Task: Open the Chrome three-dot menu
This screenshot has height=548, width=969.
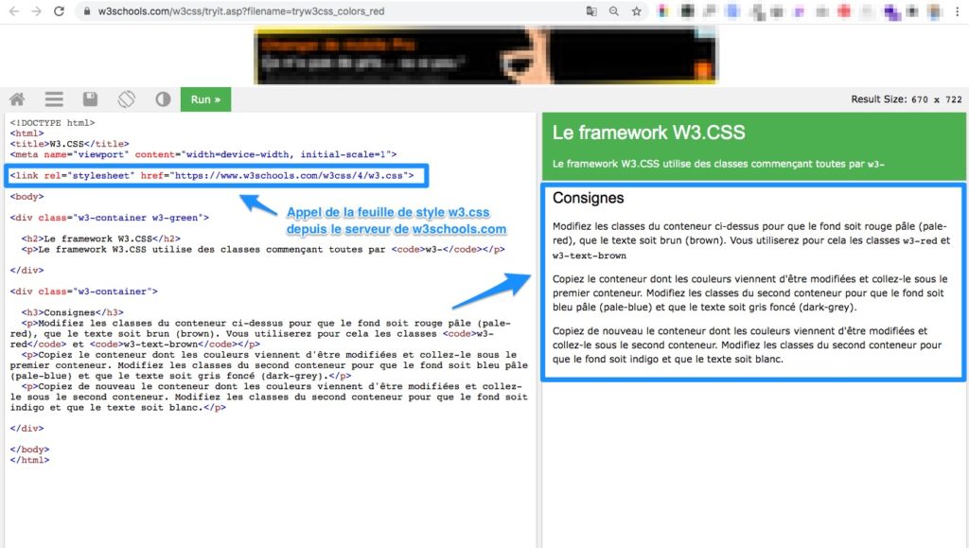Action: click(958, 11)
